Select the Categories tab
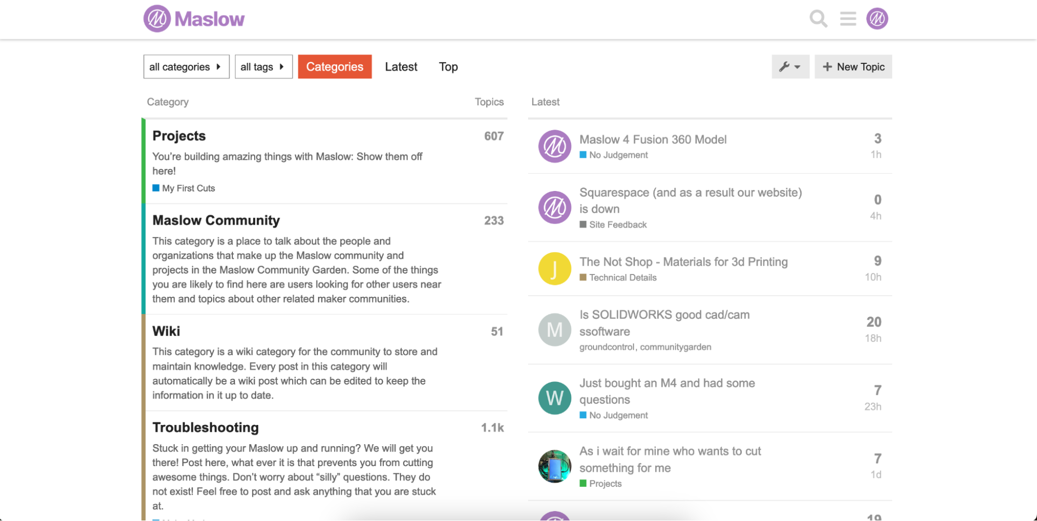The image size is (1037, 521). pos(335,67)
